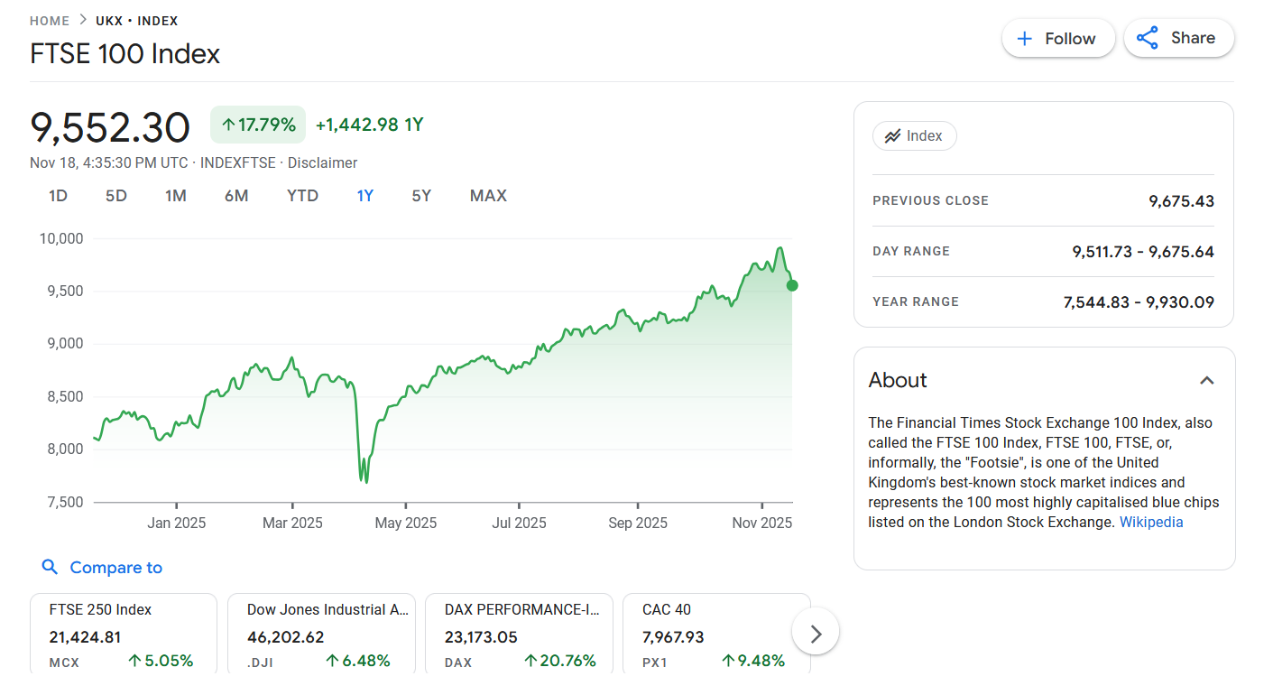Image resolution: width=1273 pixels, height=695 pixels.
Task: Click the Nov 2025 axis label
Action: (x=762, y=523)
